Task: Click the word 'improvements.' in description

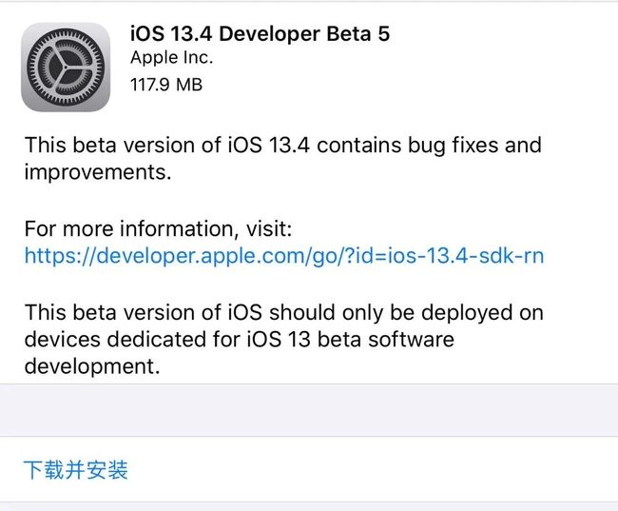Action: pos(98,172)
